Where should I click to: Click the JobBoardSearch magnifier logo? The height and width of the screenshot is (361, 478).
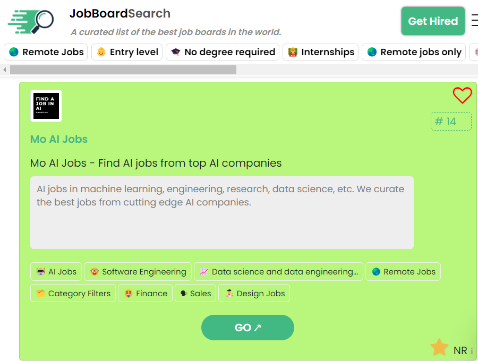point(31,21)
